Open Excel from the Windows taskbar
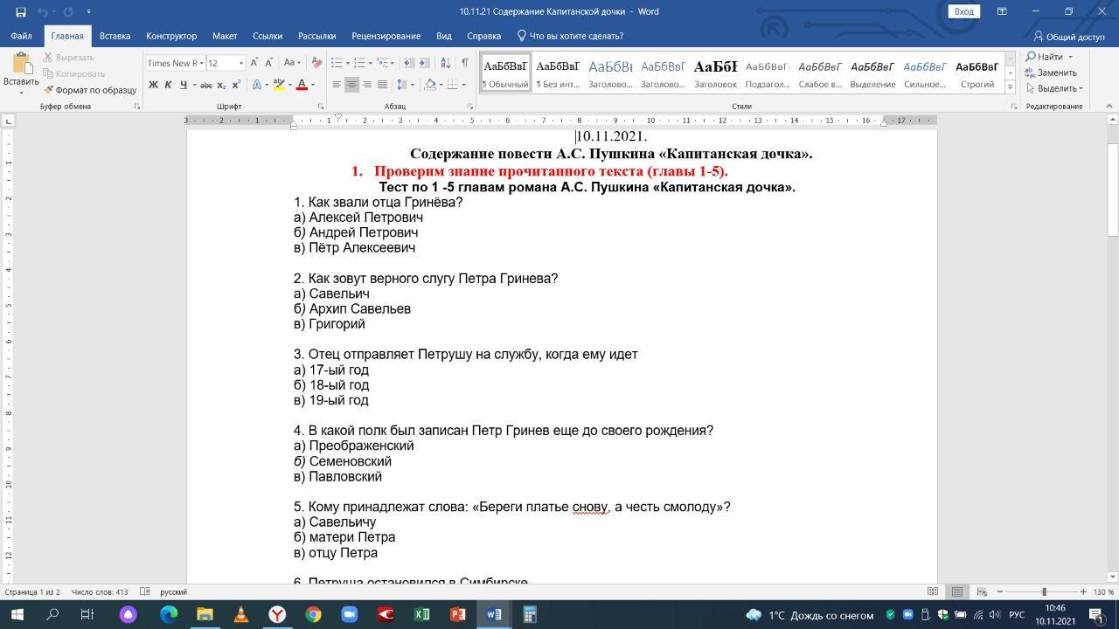Screen dimensions: 1119x629 (x=421, y=614)
